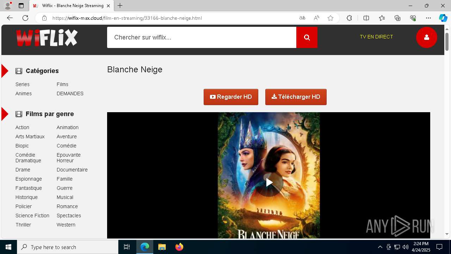Click the volume speaker tray icon
Viewport: 451px width, 254px height.
(405, 247)
